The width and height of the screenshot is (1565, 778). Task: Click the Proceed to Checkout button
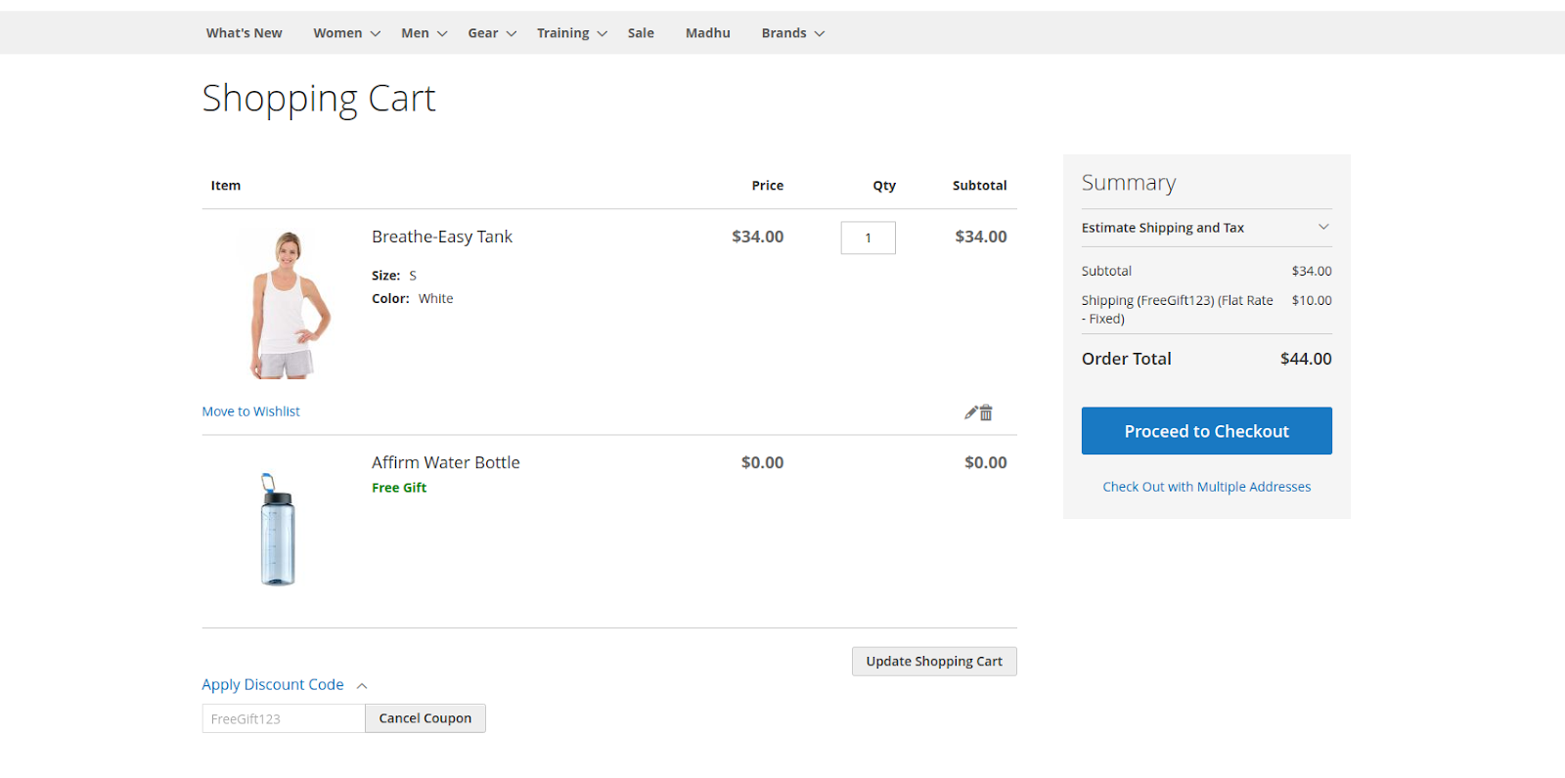tap(1206, 431)
